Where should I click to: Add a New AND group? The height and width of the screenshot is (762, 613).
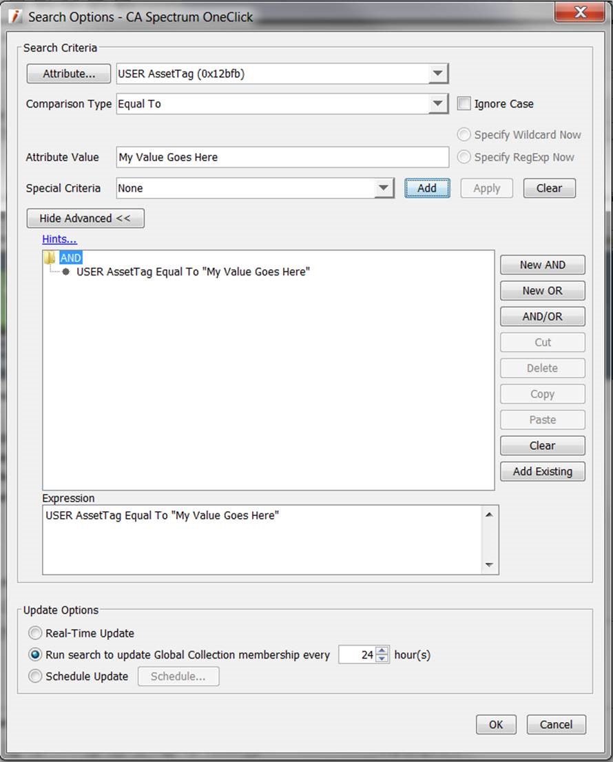pos(542,265)
